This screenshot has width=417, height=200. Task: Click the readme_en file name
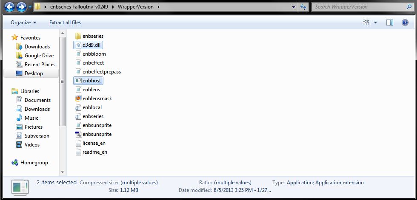click(x=94, y=152)
